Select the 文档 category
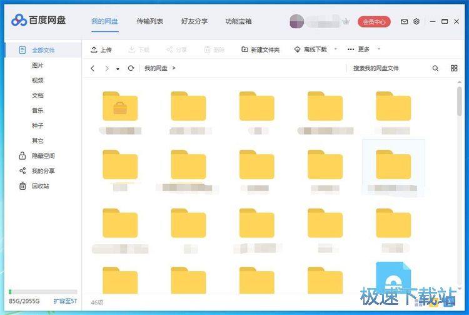The width and height of the screenshot is (469, 315). point(38,96)
